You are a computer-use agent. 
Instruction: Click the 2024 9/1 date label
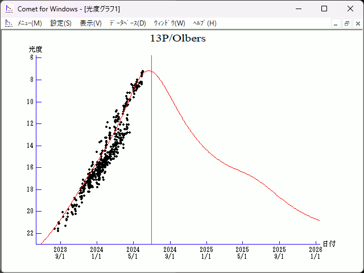pyautogui.click(x=170, y=253)
